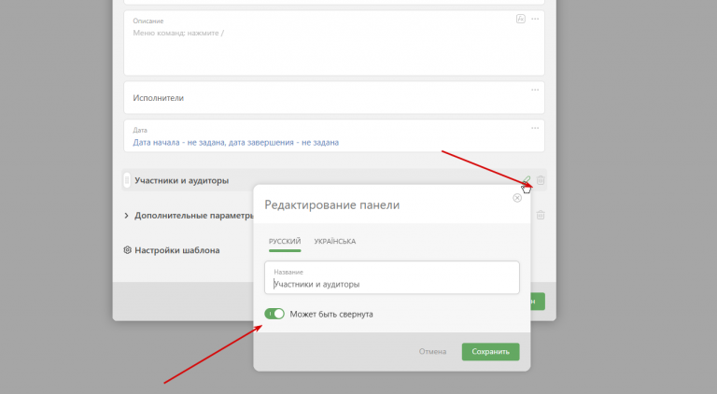Switch to the Русский language tab
This screenshot has width=717, height=394.
tap(285, 241)
